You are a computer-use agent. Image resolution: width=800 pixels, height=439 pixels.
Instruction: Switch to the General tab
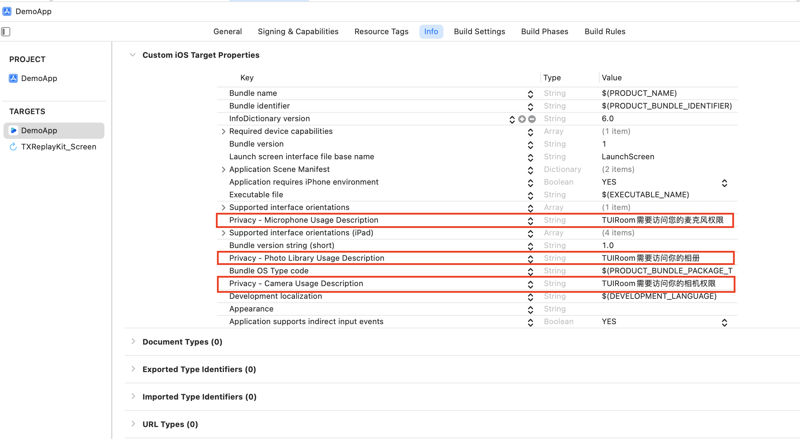(228, 32)
